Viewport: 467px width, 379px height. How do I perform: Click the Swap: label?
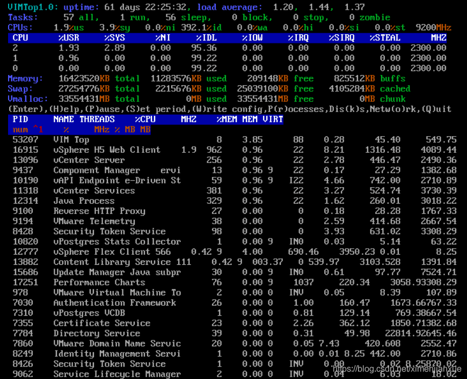pos(20,88)
